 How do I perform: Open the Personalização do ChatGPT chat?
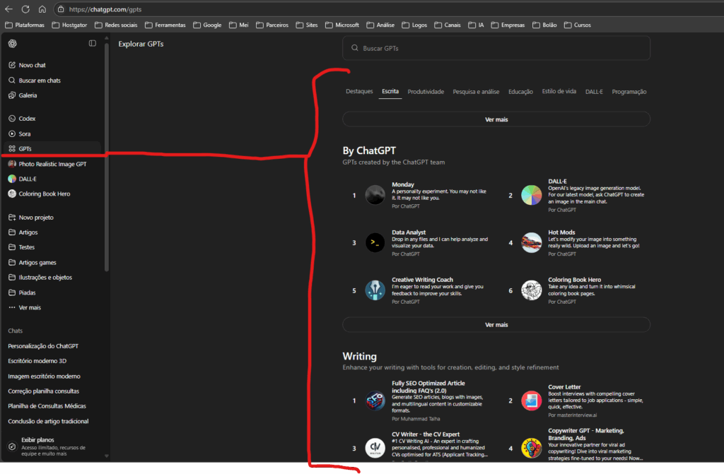43,346
